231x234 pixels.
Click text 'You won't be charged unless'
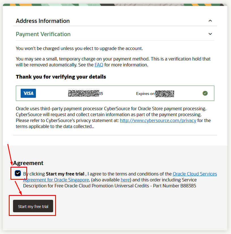click(45, 49)
